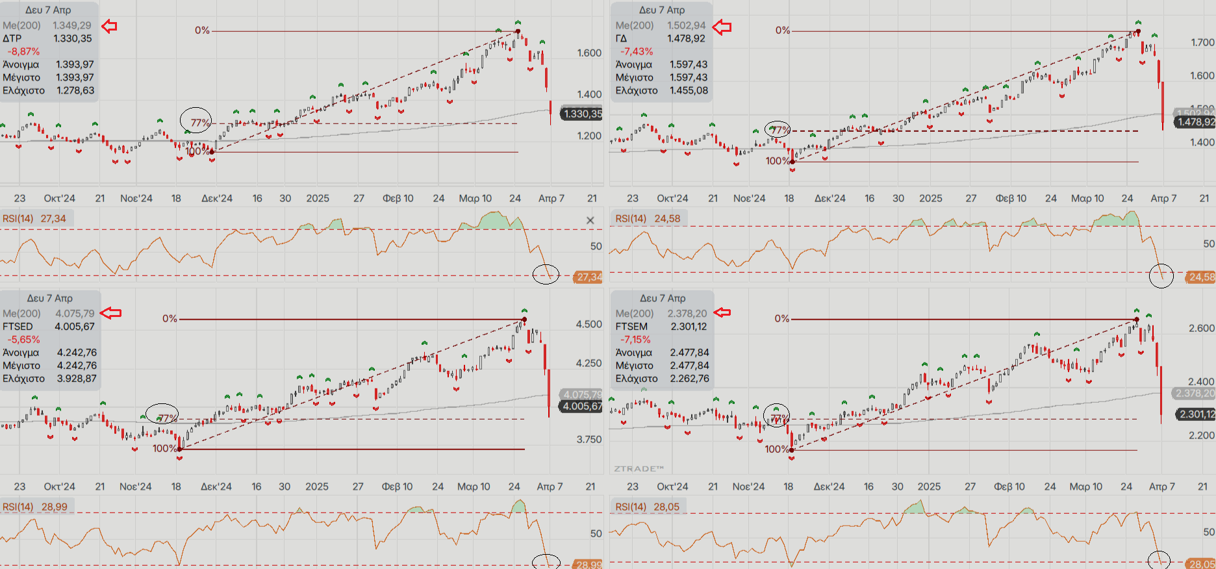
Task: Click the -5,65% change value
Action: (x=23, y=339)
